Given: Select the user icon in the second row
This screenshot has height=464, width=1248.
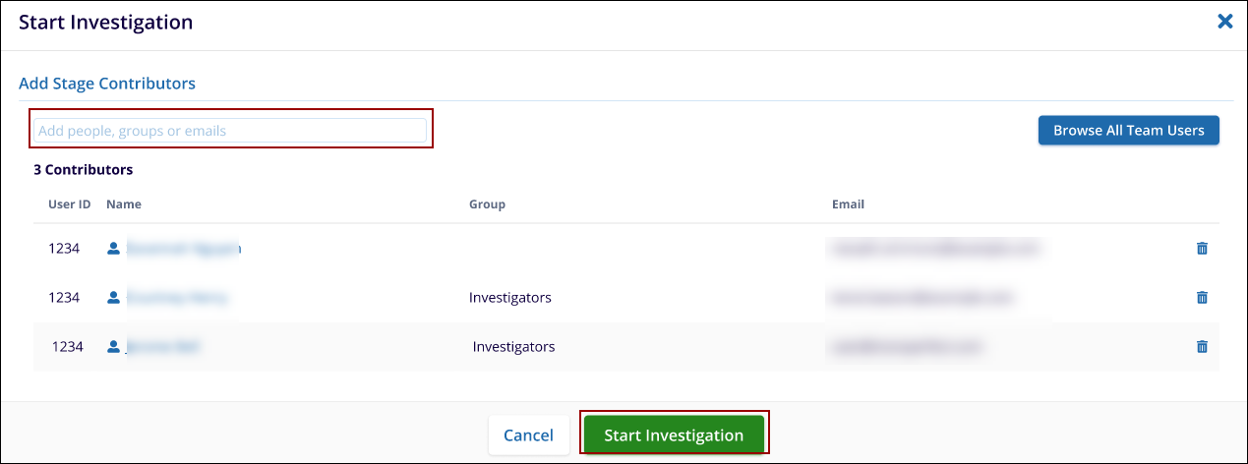Looking at the screenshot, I should point(114,297).
